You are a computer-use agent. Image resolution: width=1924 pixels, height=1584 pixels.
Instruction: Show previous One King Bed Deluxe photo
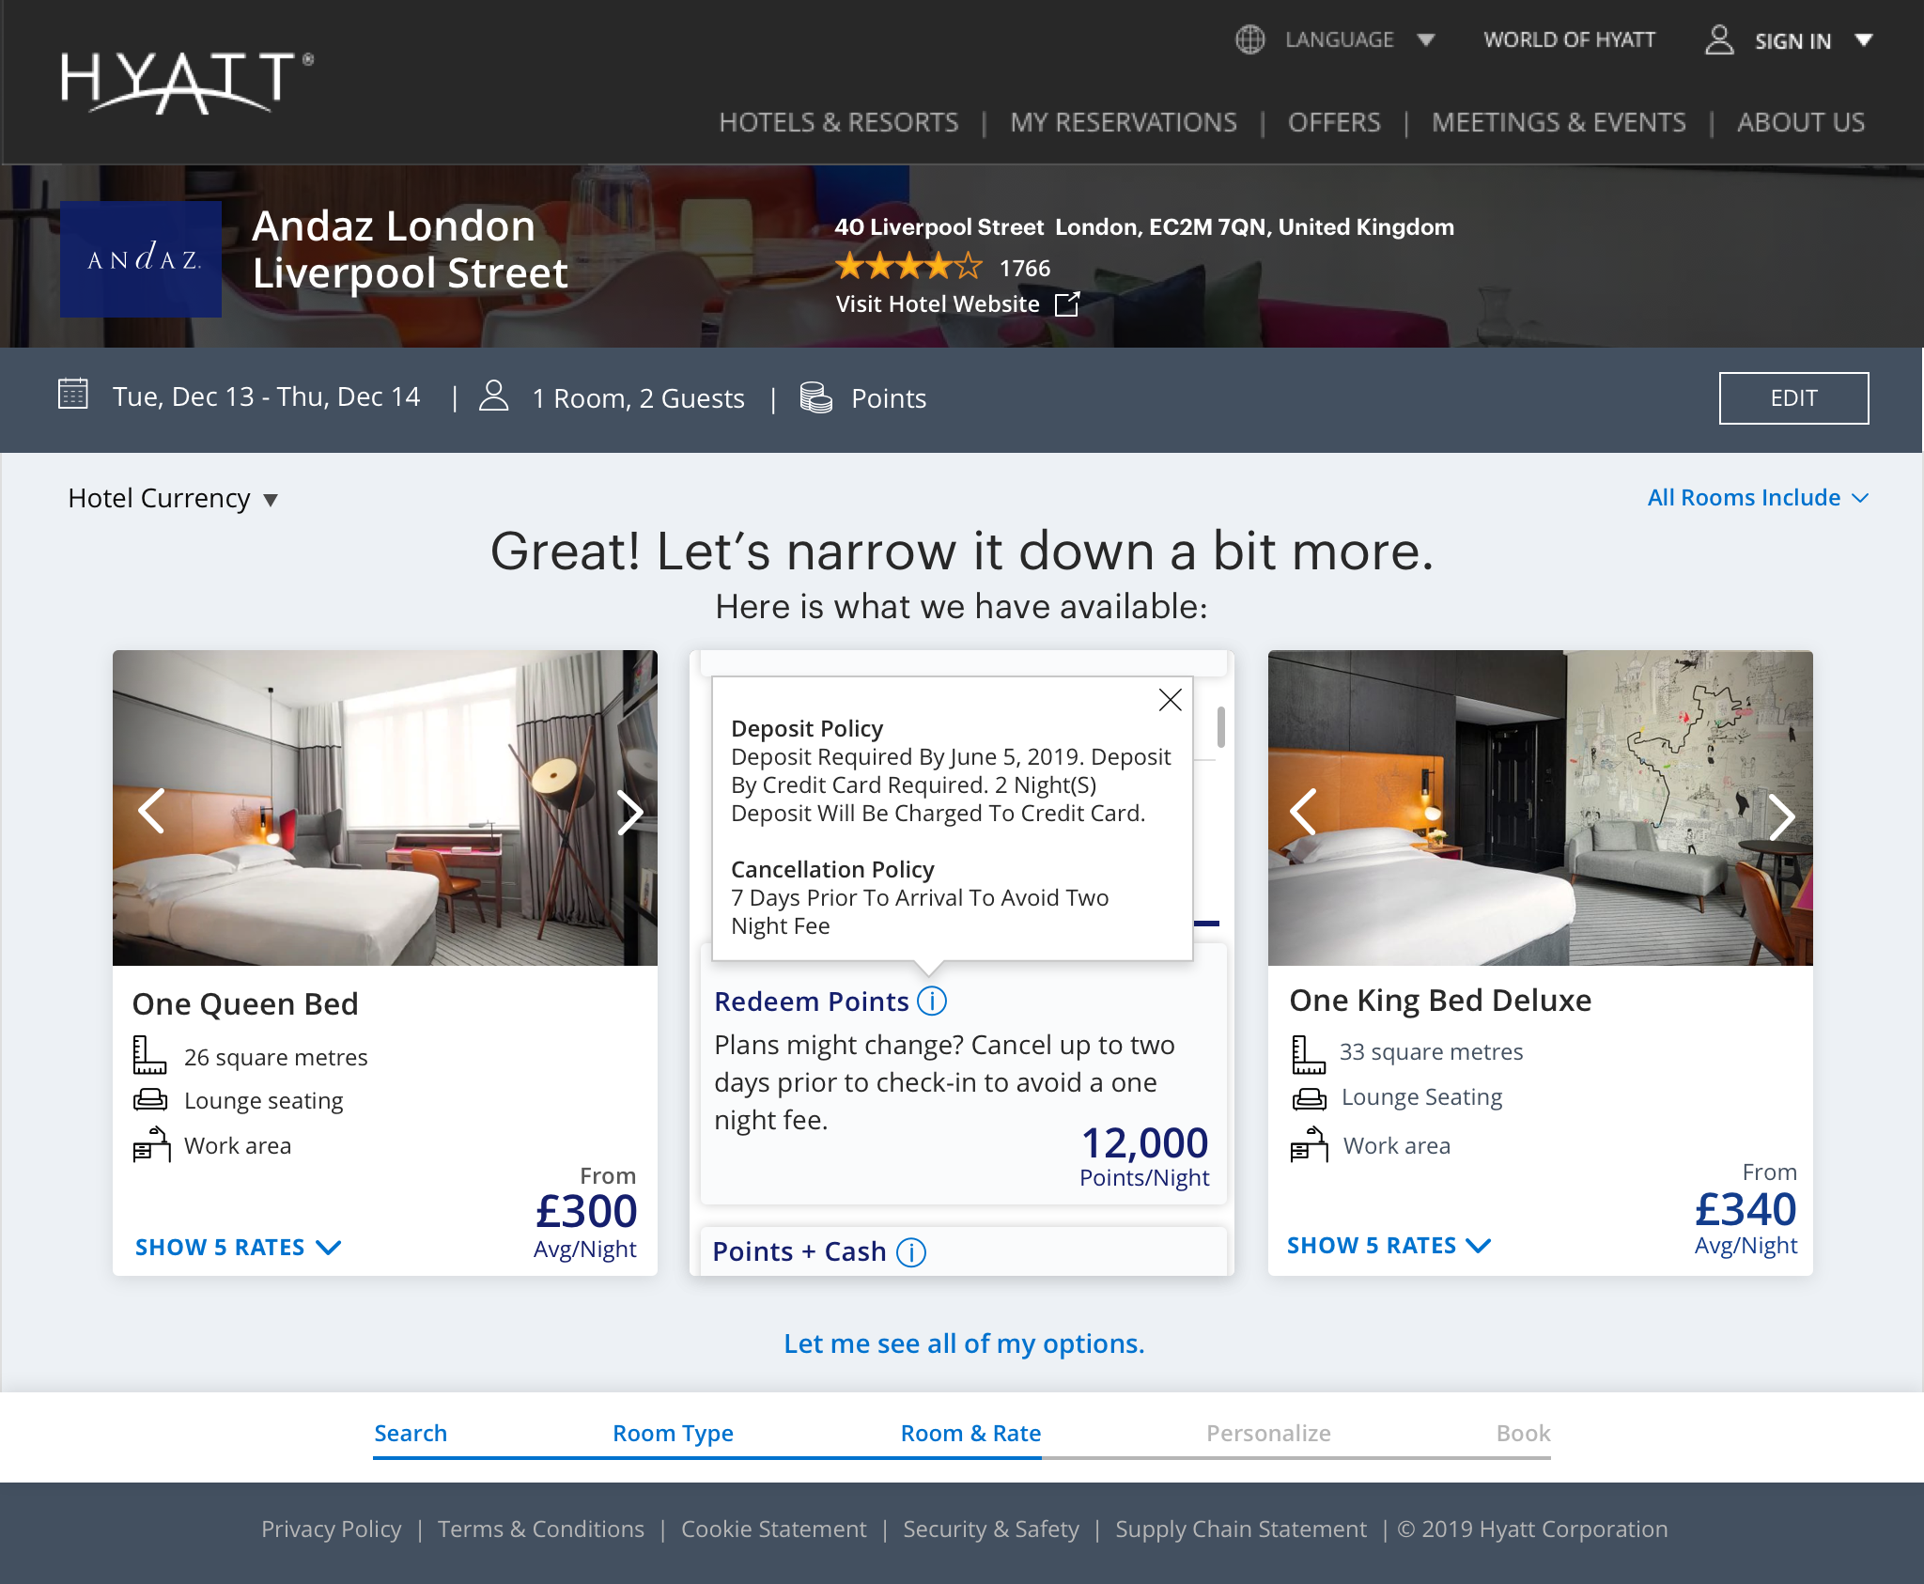[x=1302, y=812]
